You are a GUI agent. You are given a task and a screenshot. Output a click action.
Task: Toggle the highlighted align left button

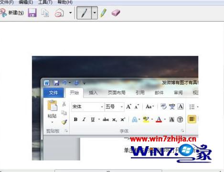coord(192,119)
